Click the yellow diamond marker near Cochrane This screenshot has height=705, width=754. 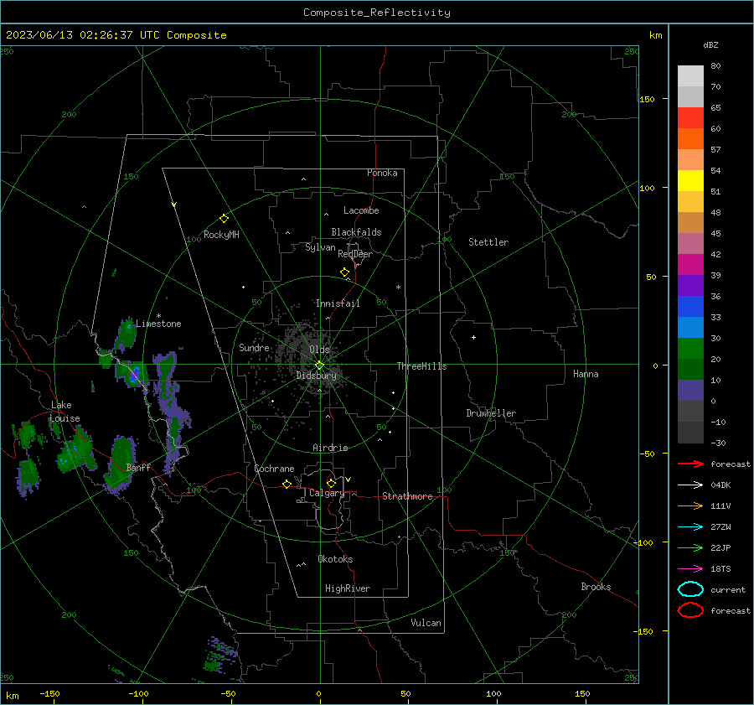pos(287,484)
